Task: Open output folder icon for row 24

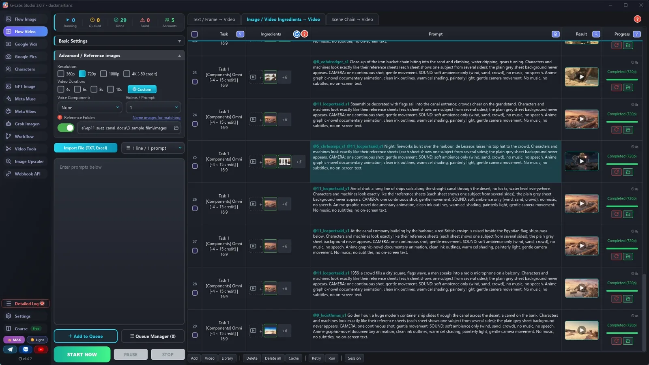Action: (x=628, y=130)
